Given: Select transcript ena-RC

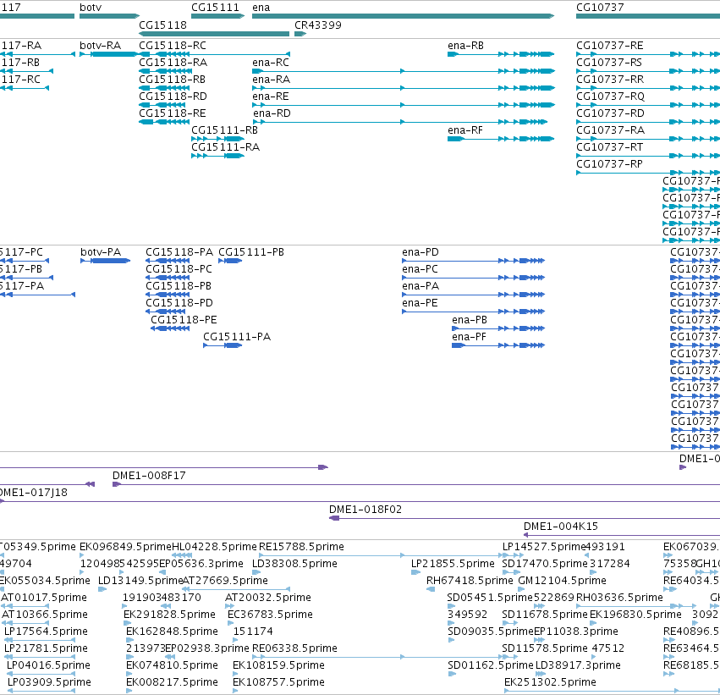Looking at the screenshot, I should [271, 63].
